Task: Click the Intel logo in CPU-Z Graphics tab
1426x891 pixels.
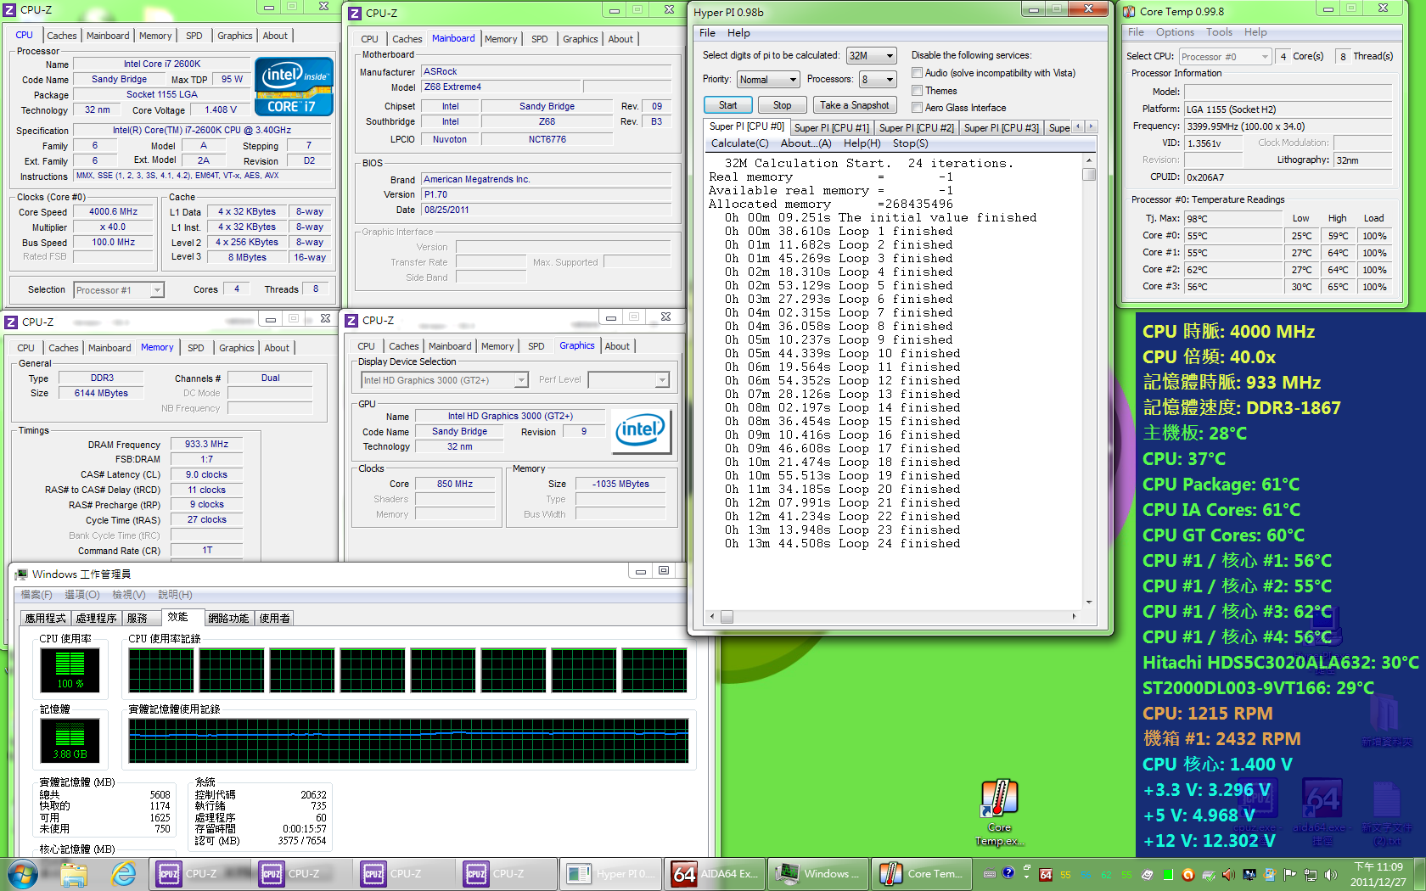Action: tap(643, 431)
